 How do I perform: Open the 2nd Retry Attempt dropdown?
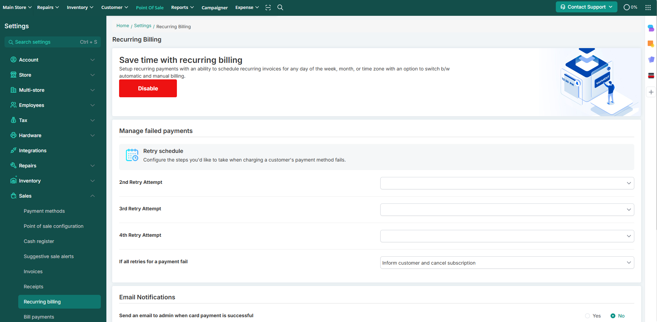point(507,183)
